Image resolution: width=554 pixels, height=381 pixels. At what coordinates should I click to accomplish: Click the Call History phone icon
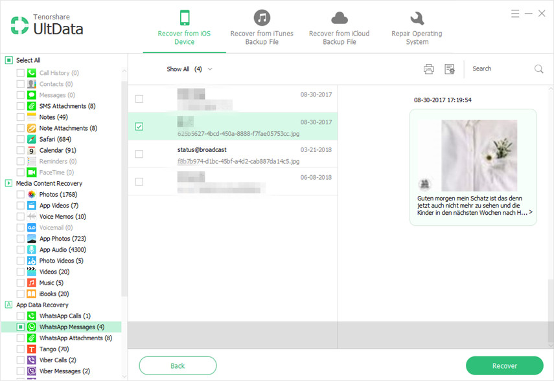click(32, 73)
